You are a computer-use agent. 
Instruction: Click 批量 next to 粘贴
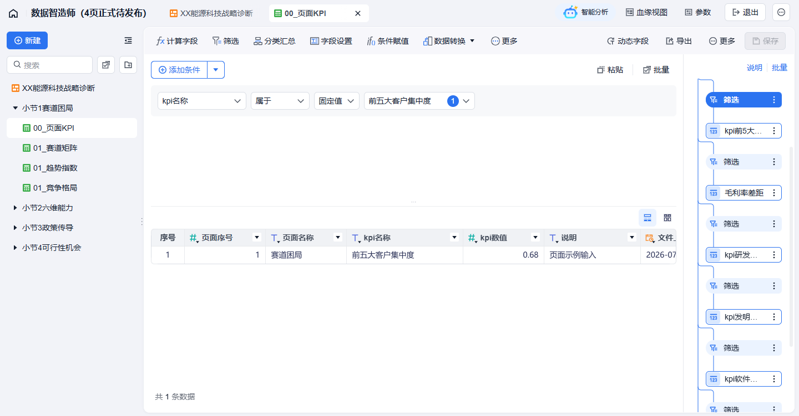[656, 70]
